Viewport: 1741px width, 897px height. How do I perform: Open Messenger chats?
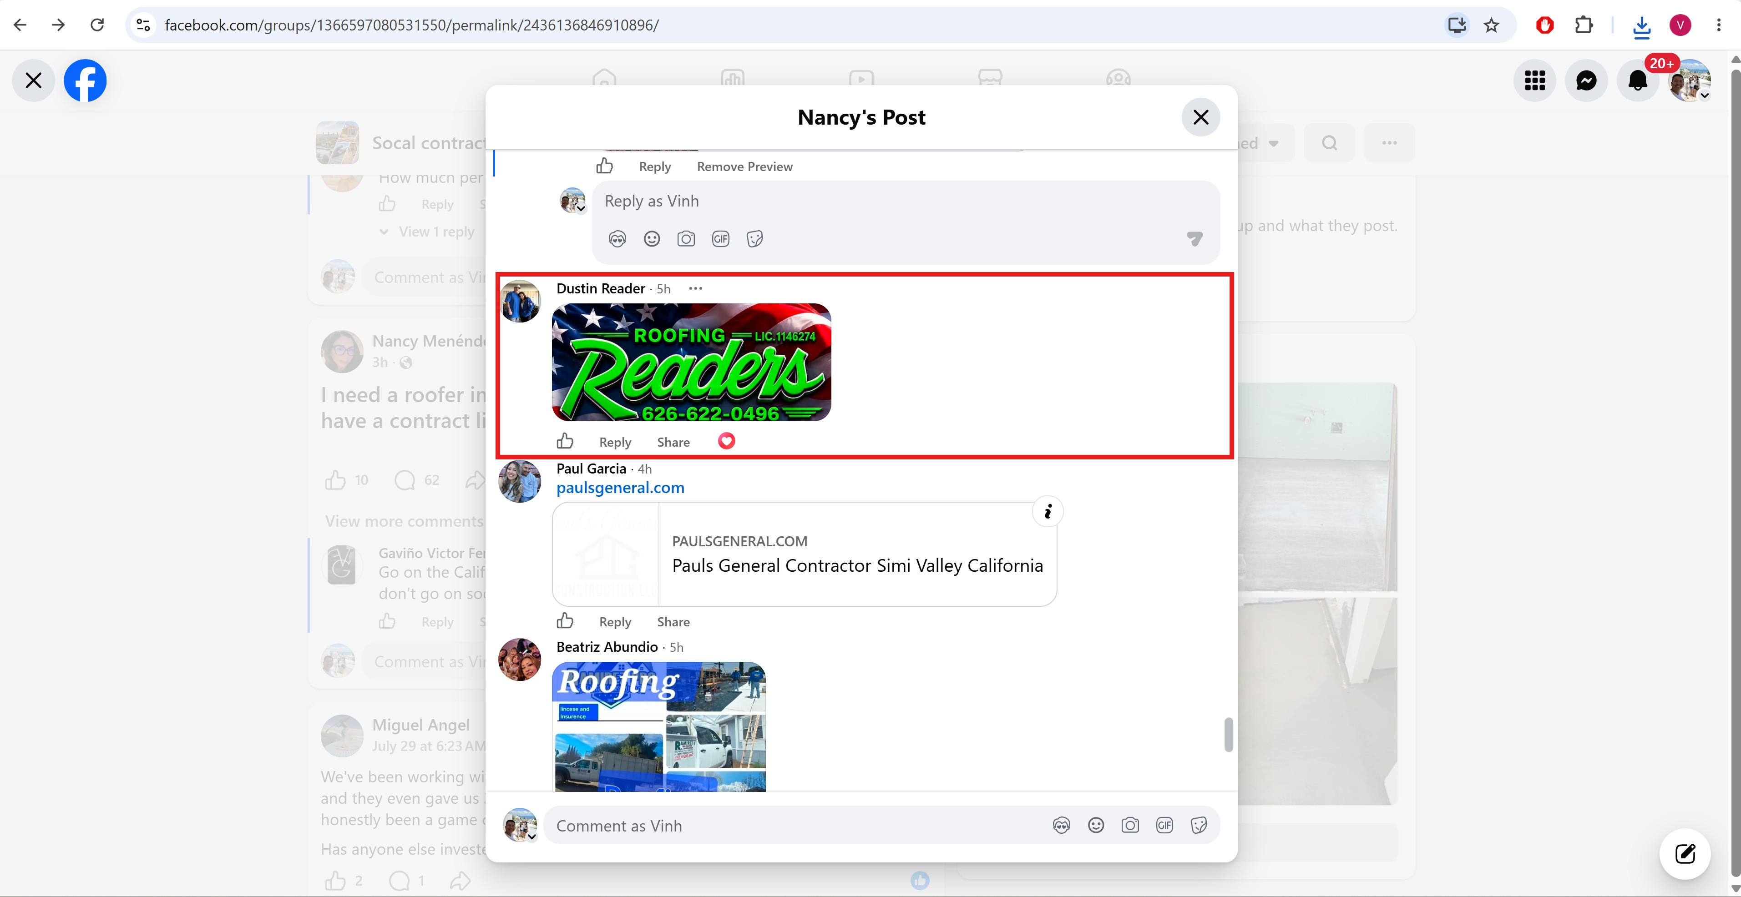pos(1586,81)
